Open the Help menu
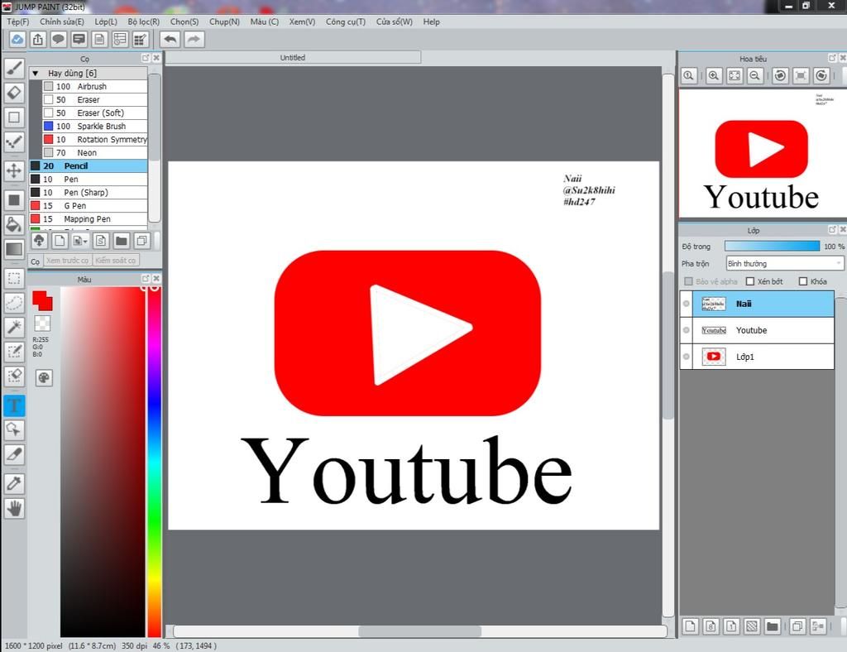This screenshot has height=652, width=847. pyautogui.click(x=431, y=22)
